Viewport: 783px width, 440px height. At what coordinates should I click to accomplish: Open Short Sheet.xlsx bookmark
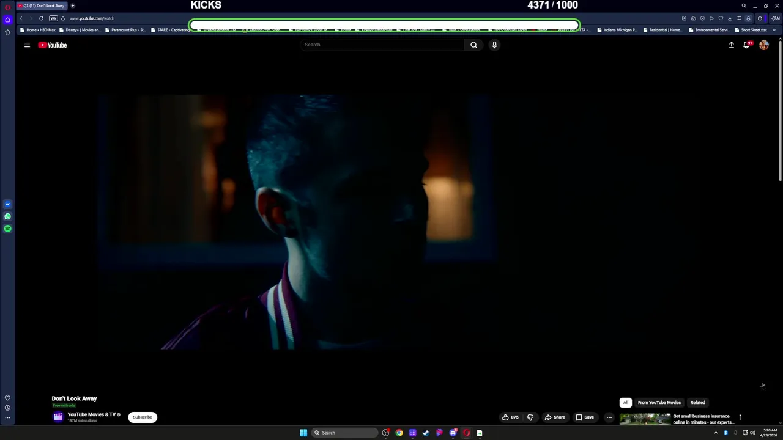coord(751,30)
